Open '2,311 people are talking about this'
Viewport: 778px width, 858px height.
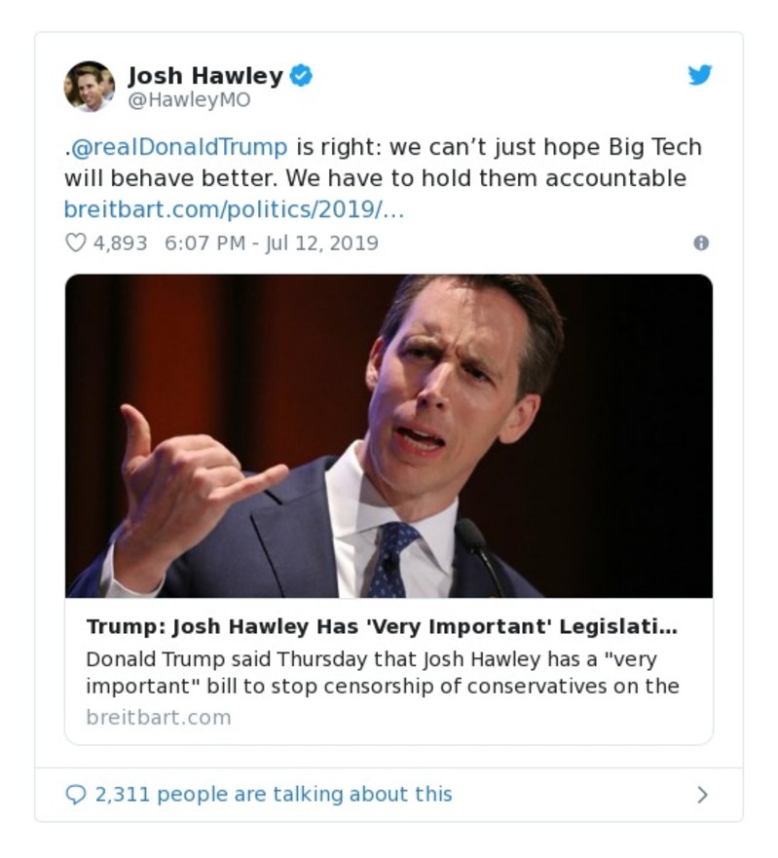[x=274, y=794]
